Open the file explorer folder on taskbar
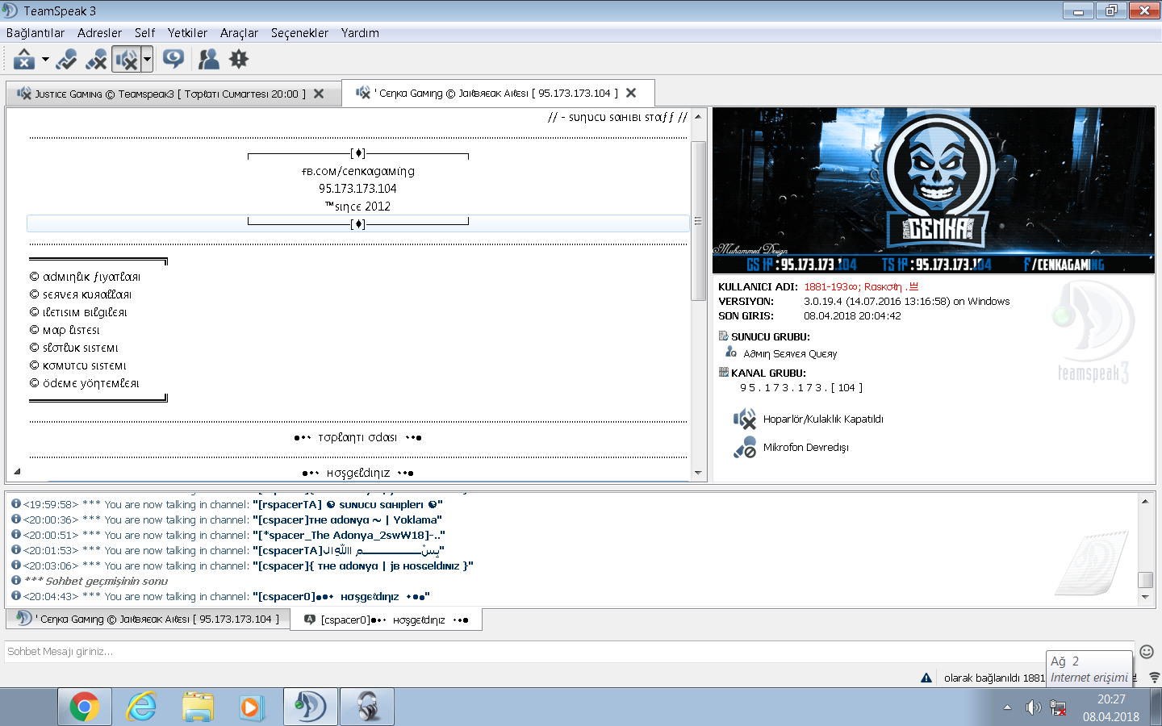 (x=198, y=707)
